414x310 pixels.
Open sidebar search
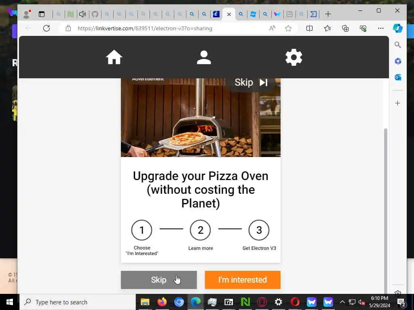398,45
